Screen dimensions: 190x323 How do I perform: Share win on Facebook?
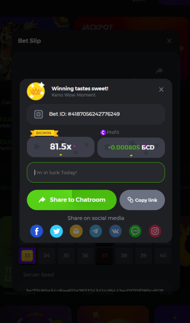click(37, 231)
